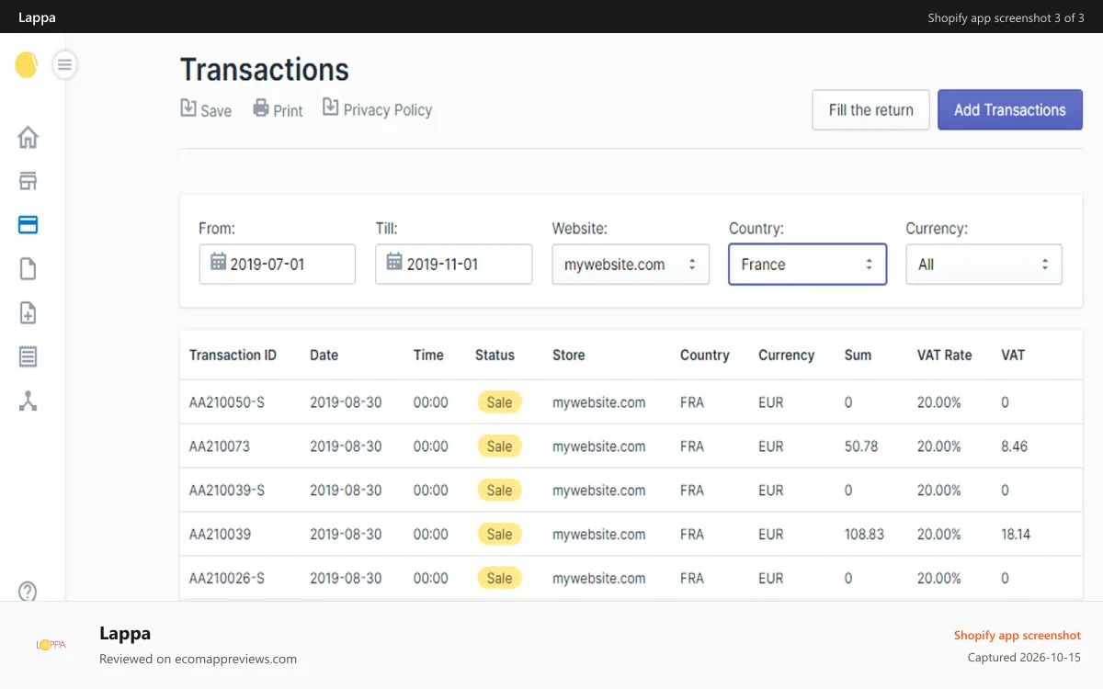Click the Save download icon
The width and height of the screenshot is (1103, 689).
(188, 107)
